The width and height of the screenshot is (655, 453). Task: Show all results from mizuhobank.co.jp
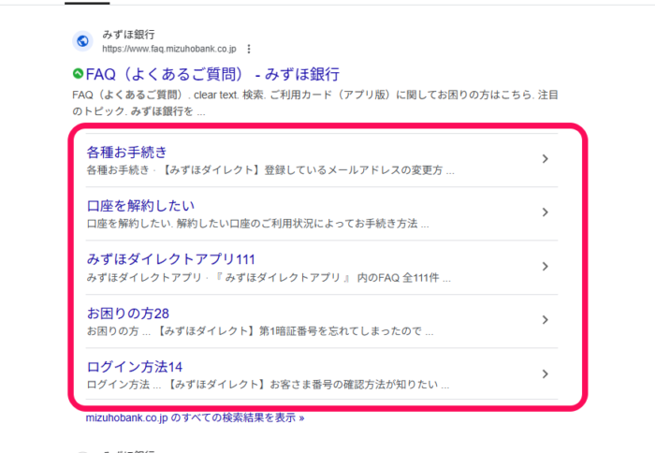(195, 417)
